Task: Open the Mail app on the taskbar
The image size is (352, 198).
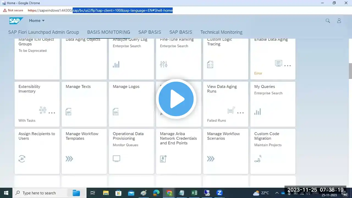Action: [x=131, y=193]
